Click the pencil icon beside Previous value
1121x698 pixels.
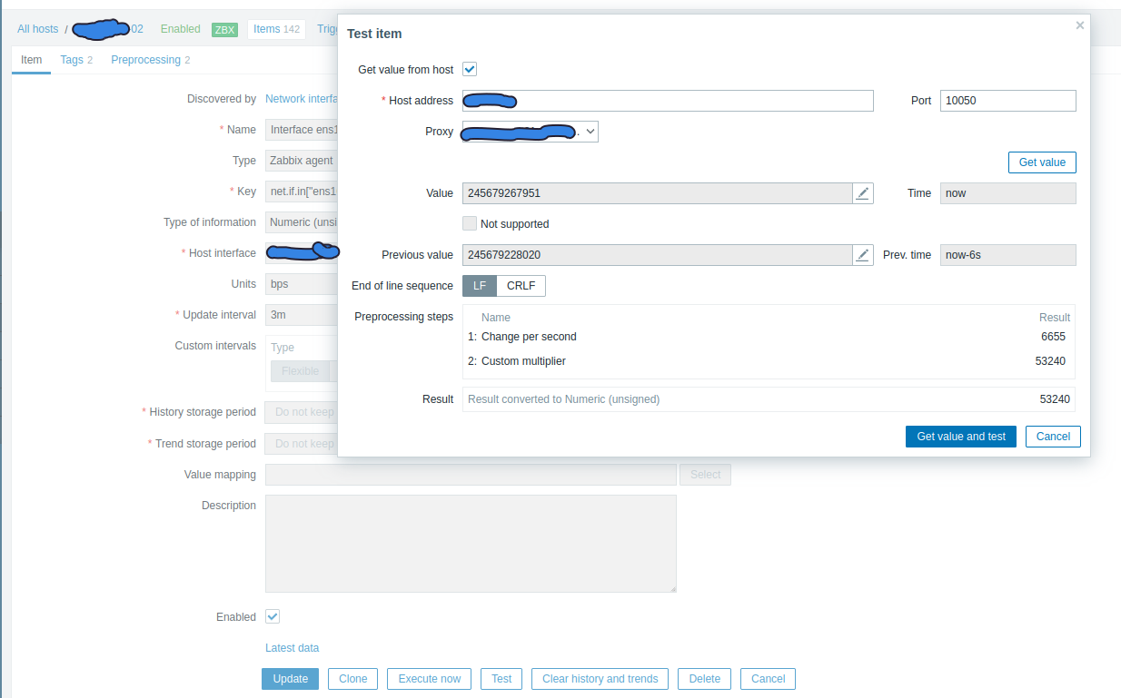[x=863, y=255]
